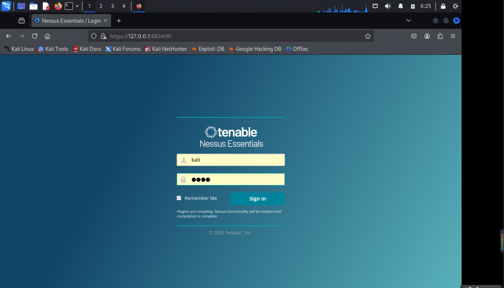Viewport: 504px width, 288px height.
Task: Switch to workspace 3
Action: click(112, 6)
